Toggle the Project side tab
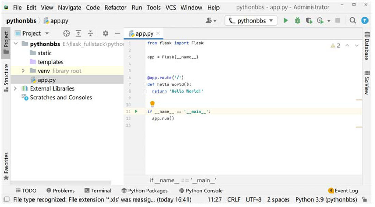The image size is (375, 207). [6, 43]
